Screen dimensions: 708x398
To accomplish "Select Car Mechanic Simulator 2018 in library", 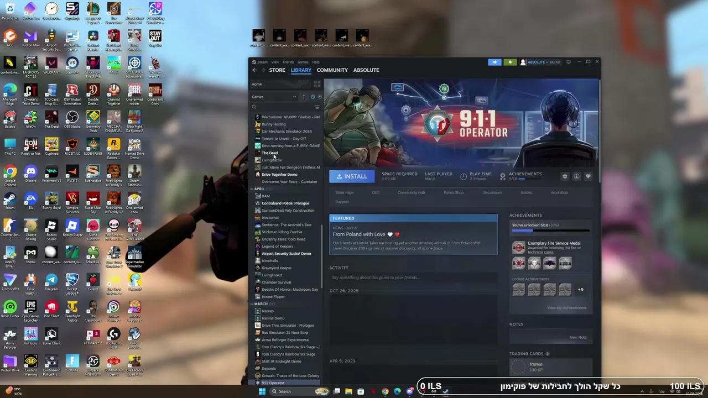I will tap(287, 132).
